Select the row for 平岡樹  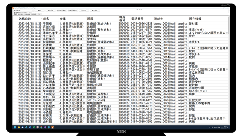click(x=120, y=23)
